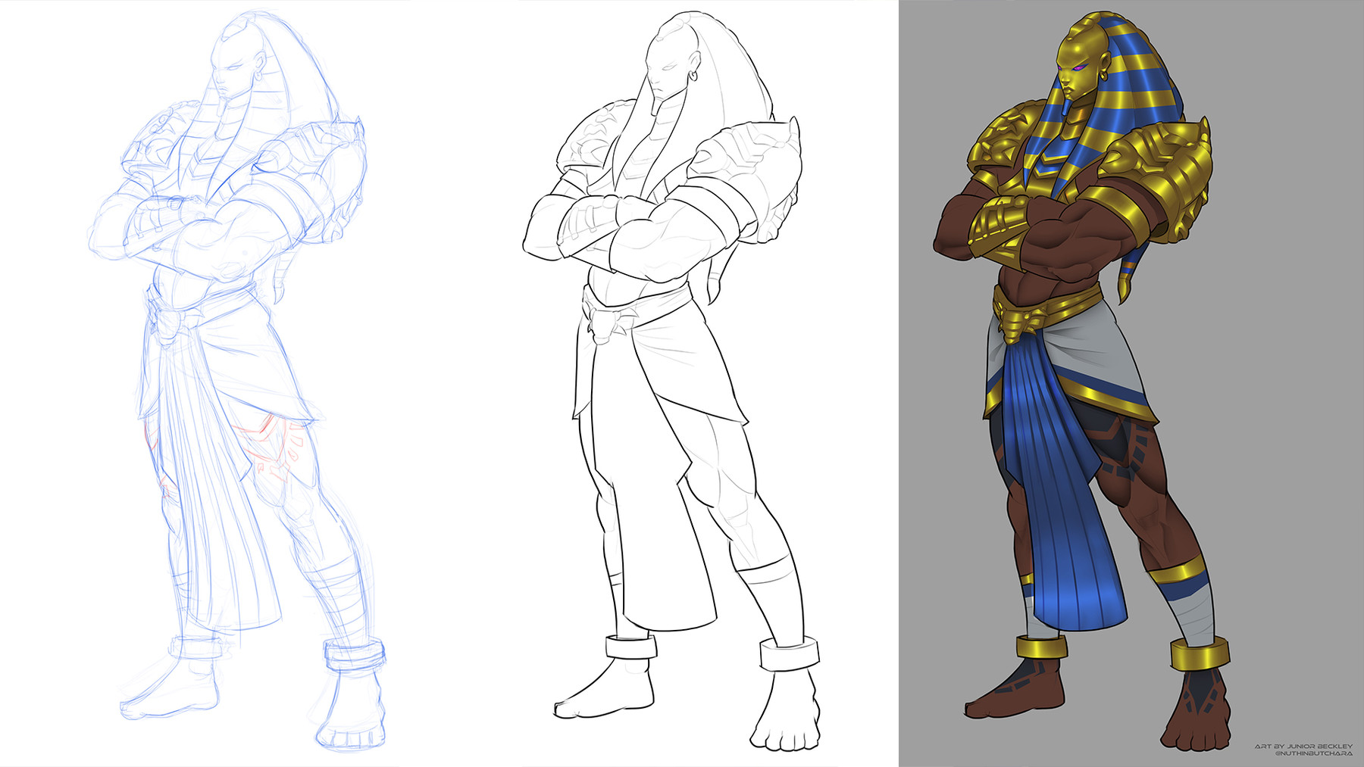Select the fully colored pharaoh figure
Image resolution: width=1364 pixels, height=767 pixels.
[x=1082, y=381]
